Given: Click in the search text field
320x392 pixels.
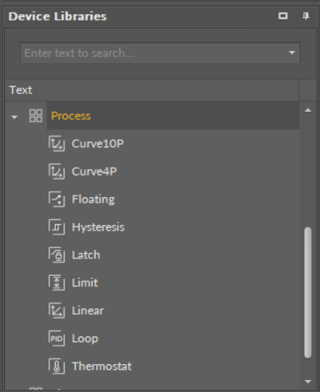Looking at the screenshot, I should point(154,52).
